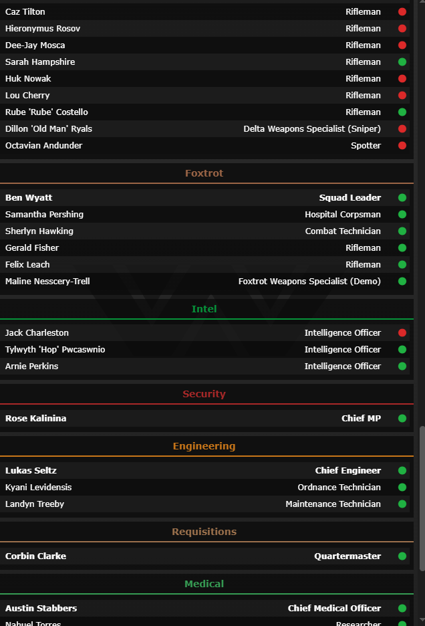Click status dot next to Rose Kalinina
Screen dimensions: 425x626
pyautogui.click(x=402, y=419)
